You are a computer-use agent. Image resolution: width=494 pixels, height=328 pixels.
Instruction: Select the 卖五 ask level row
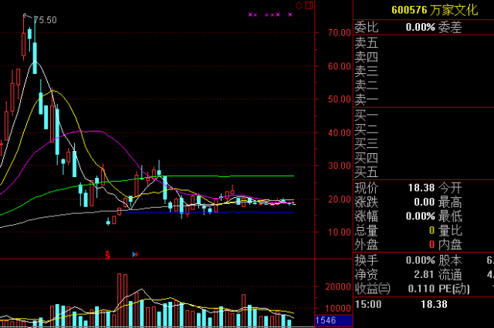coord(367,42)
